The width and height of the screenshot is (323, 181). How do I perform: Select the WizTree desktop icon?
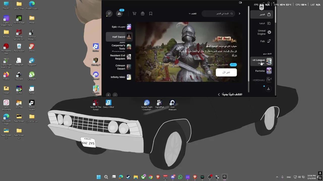pos(19,104)
